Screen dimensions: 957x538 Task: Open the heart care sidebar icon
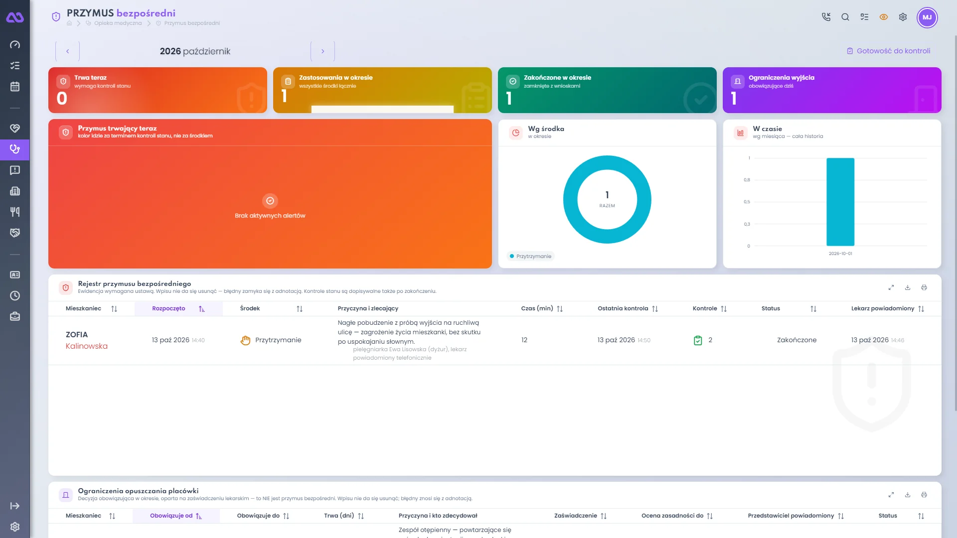(x=15, y=129)
